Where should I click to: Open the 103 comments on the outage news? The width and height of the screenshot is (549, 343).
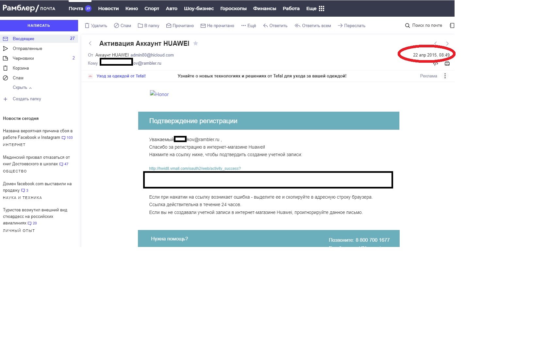coord(67,138)
